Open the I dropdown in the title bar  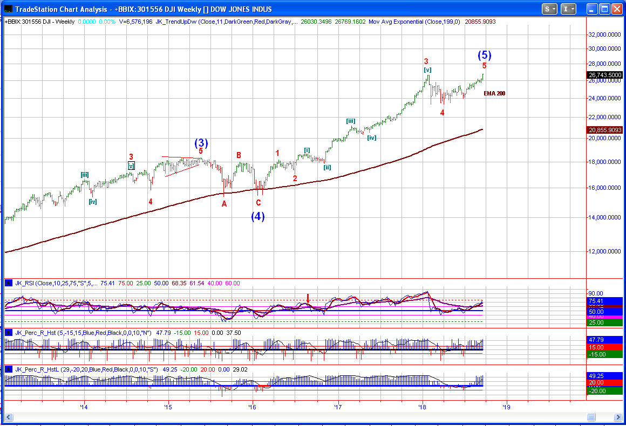(568, 9)
